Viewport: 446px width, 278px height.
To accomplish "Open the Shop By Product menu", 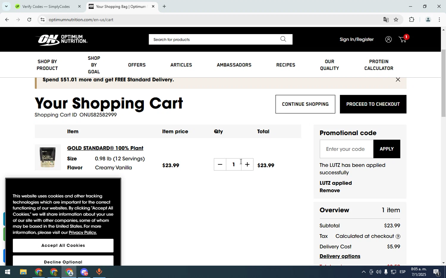I will 47,65.
